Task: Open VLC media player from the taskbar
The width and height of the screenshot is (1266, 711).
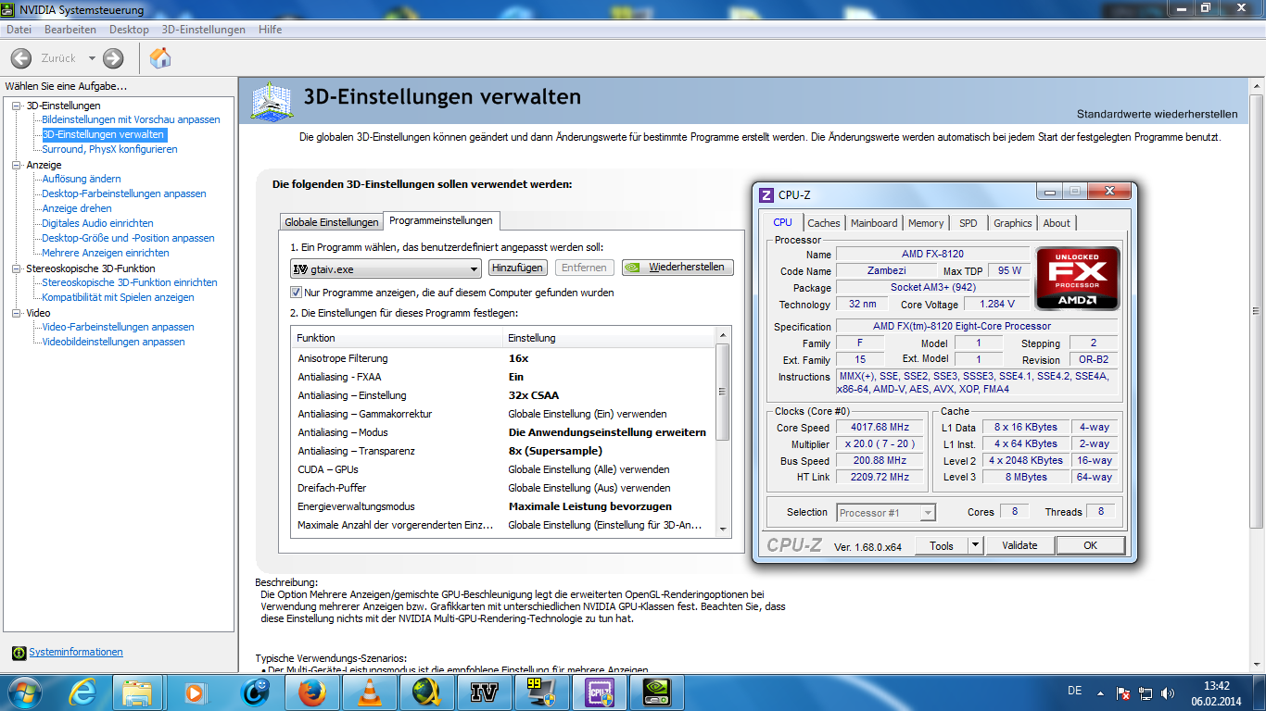Action: pyautogui.click(x=370, y=692)
